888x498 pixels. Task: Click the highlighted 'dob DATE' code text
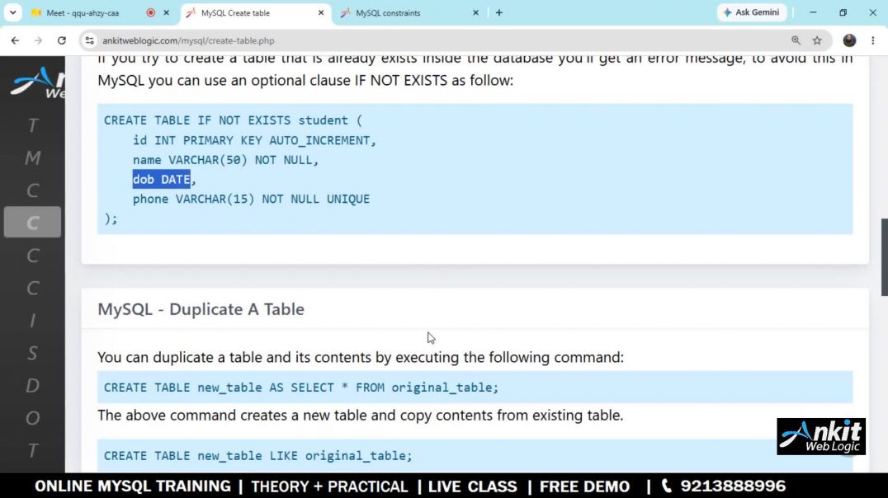[x=162, y=180]
